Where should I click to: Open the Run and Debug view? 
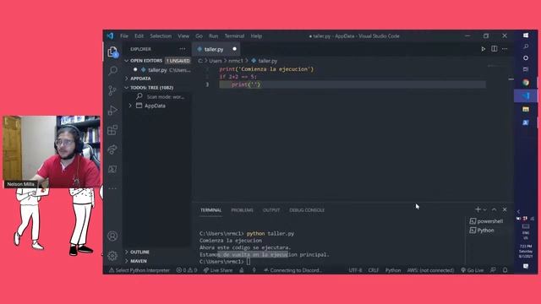coord(112,111)
